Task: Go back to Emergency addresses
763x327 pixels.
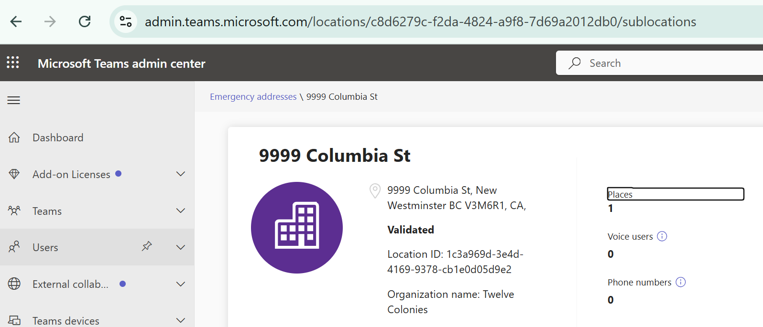Action: tap(253, 96)
